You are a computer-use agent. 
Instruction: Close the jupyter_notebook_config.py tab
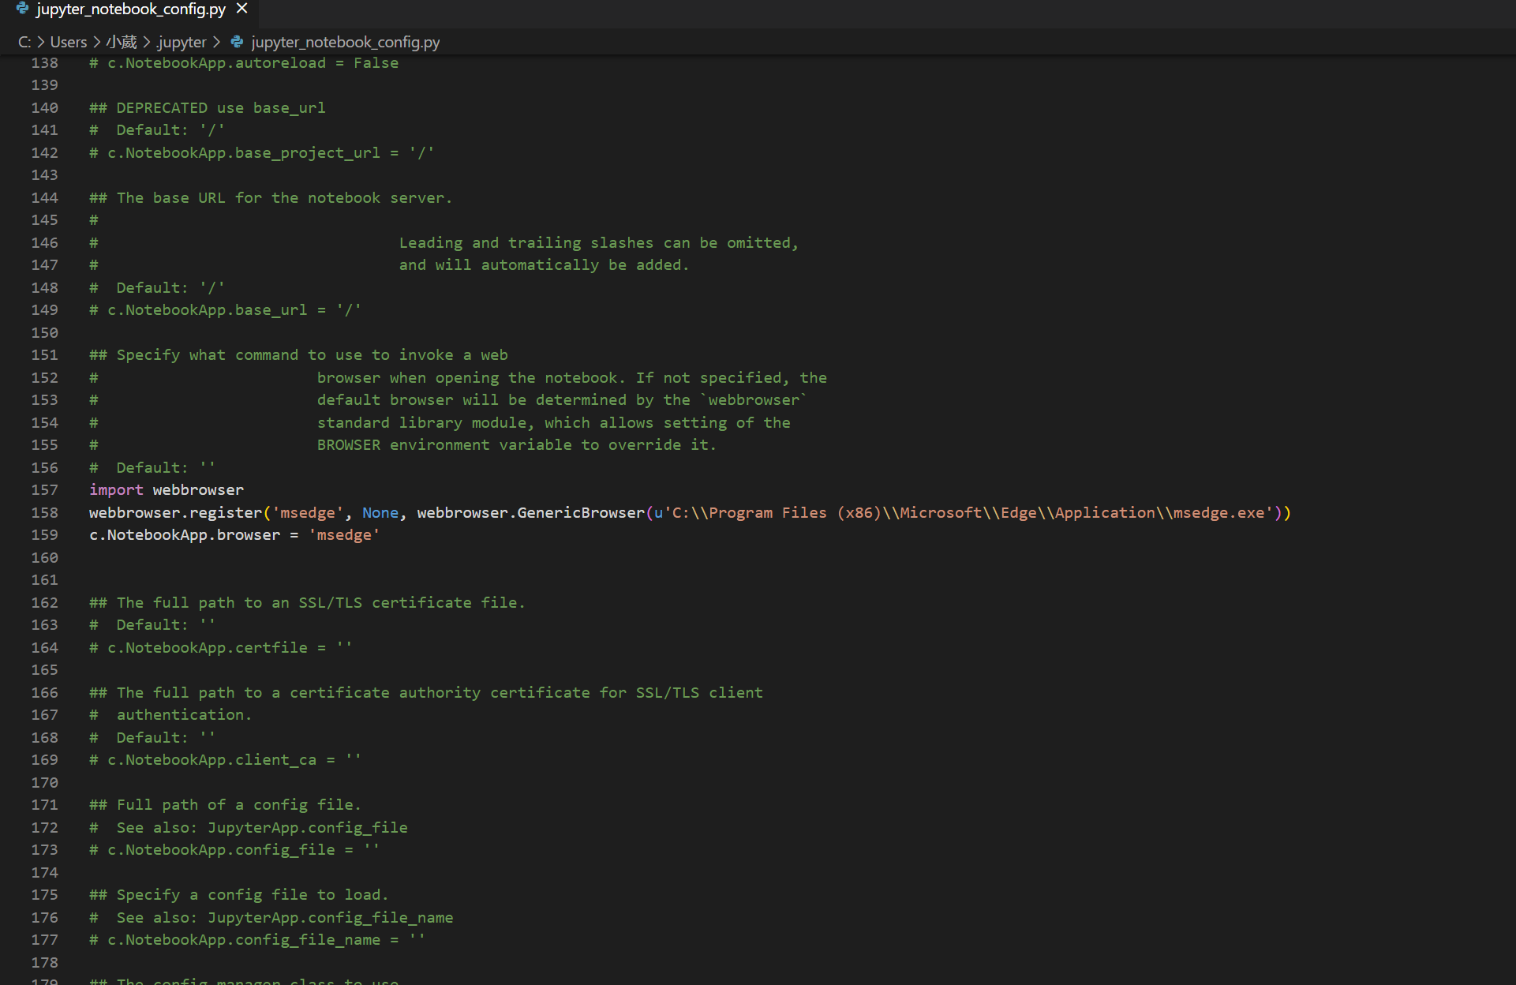point(242,9)
